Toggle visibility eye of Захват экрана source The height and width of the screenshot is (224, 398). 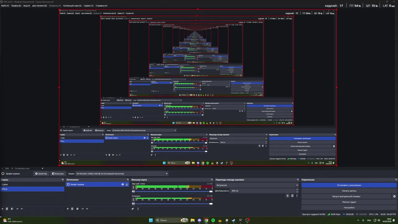(123, 184)
